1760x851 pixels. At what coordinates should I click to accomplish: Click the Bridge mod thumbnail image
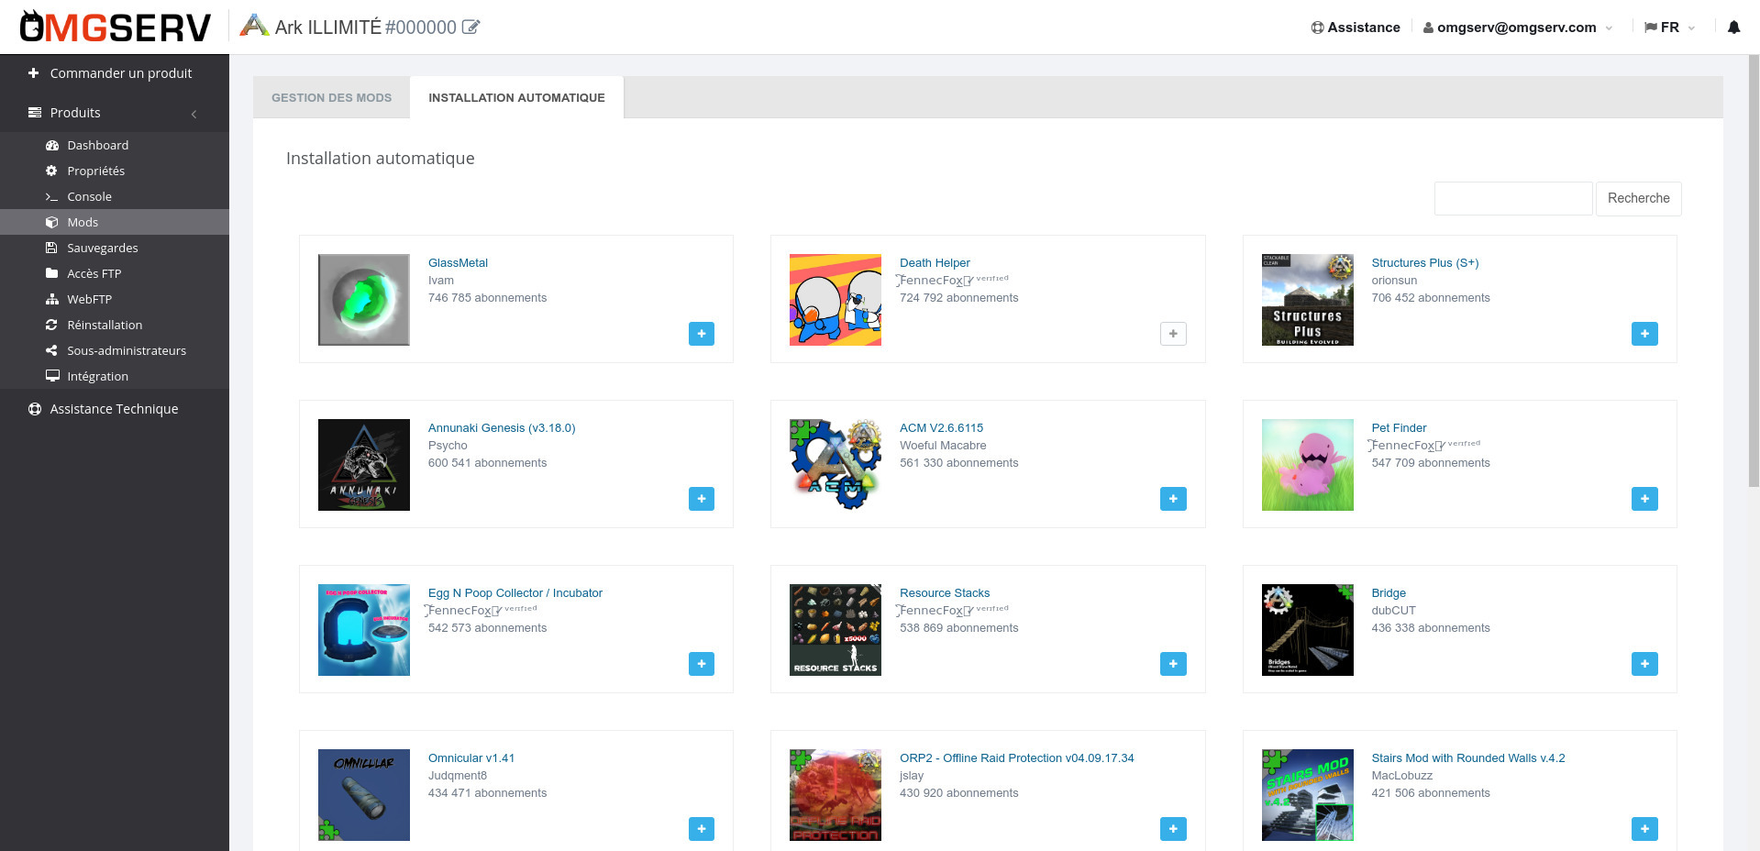(x=1307, y=630)
